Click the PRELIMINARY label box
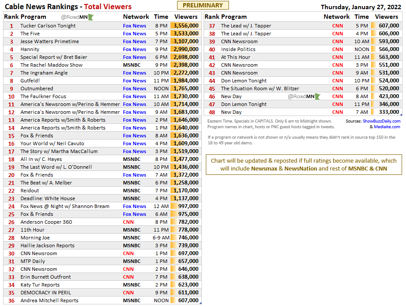The image size is (406, 307). tap(203, 5)
